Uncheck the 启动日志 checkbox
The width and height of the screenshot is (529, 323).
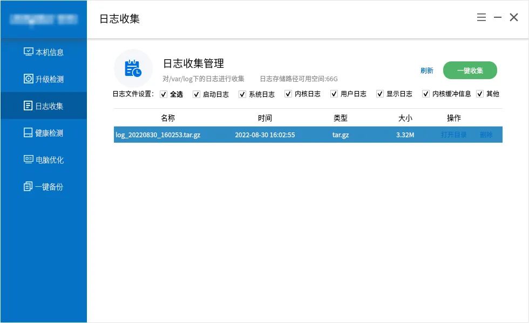196,94
